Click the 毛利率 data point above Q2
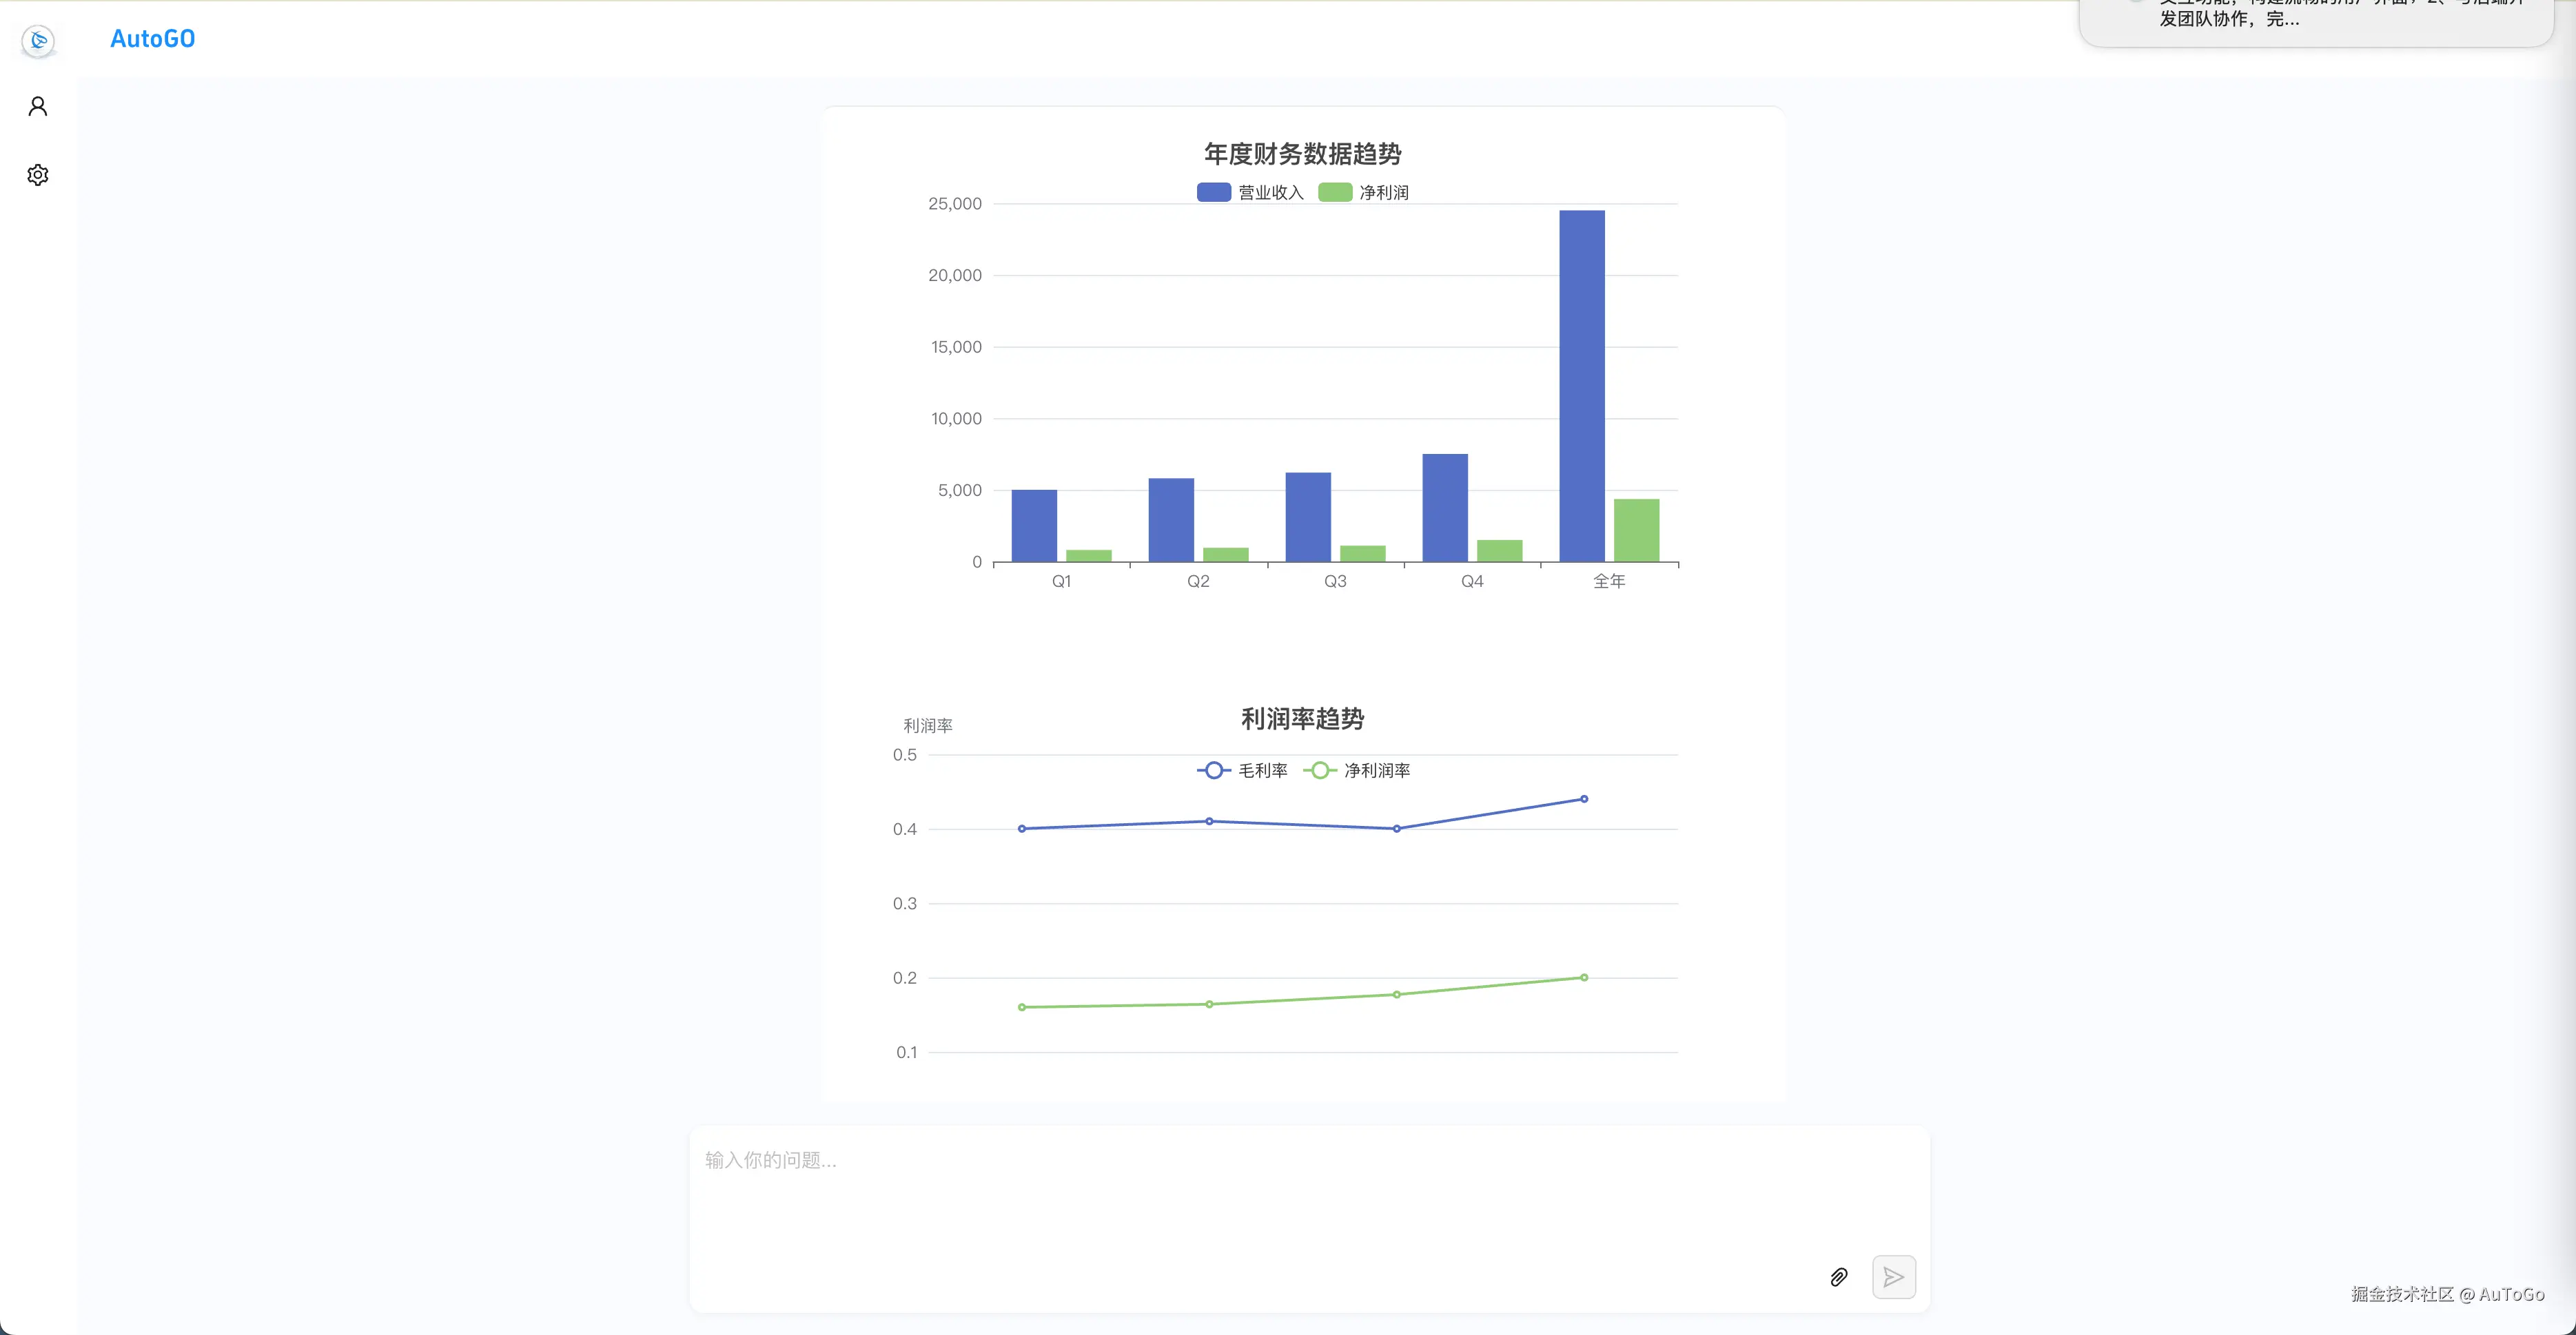This screenshot has width=2576, height=1335. tap(1208, 821)
